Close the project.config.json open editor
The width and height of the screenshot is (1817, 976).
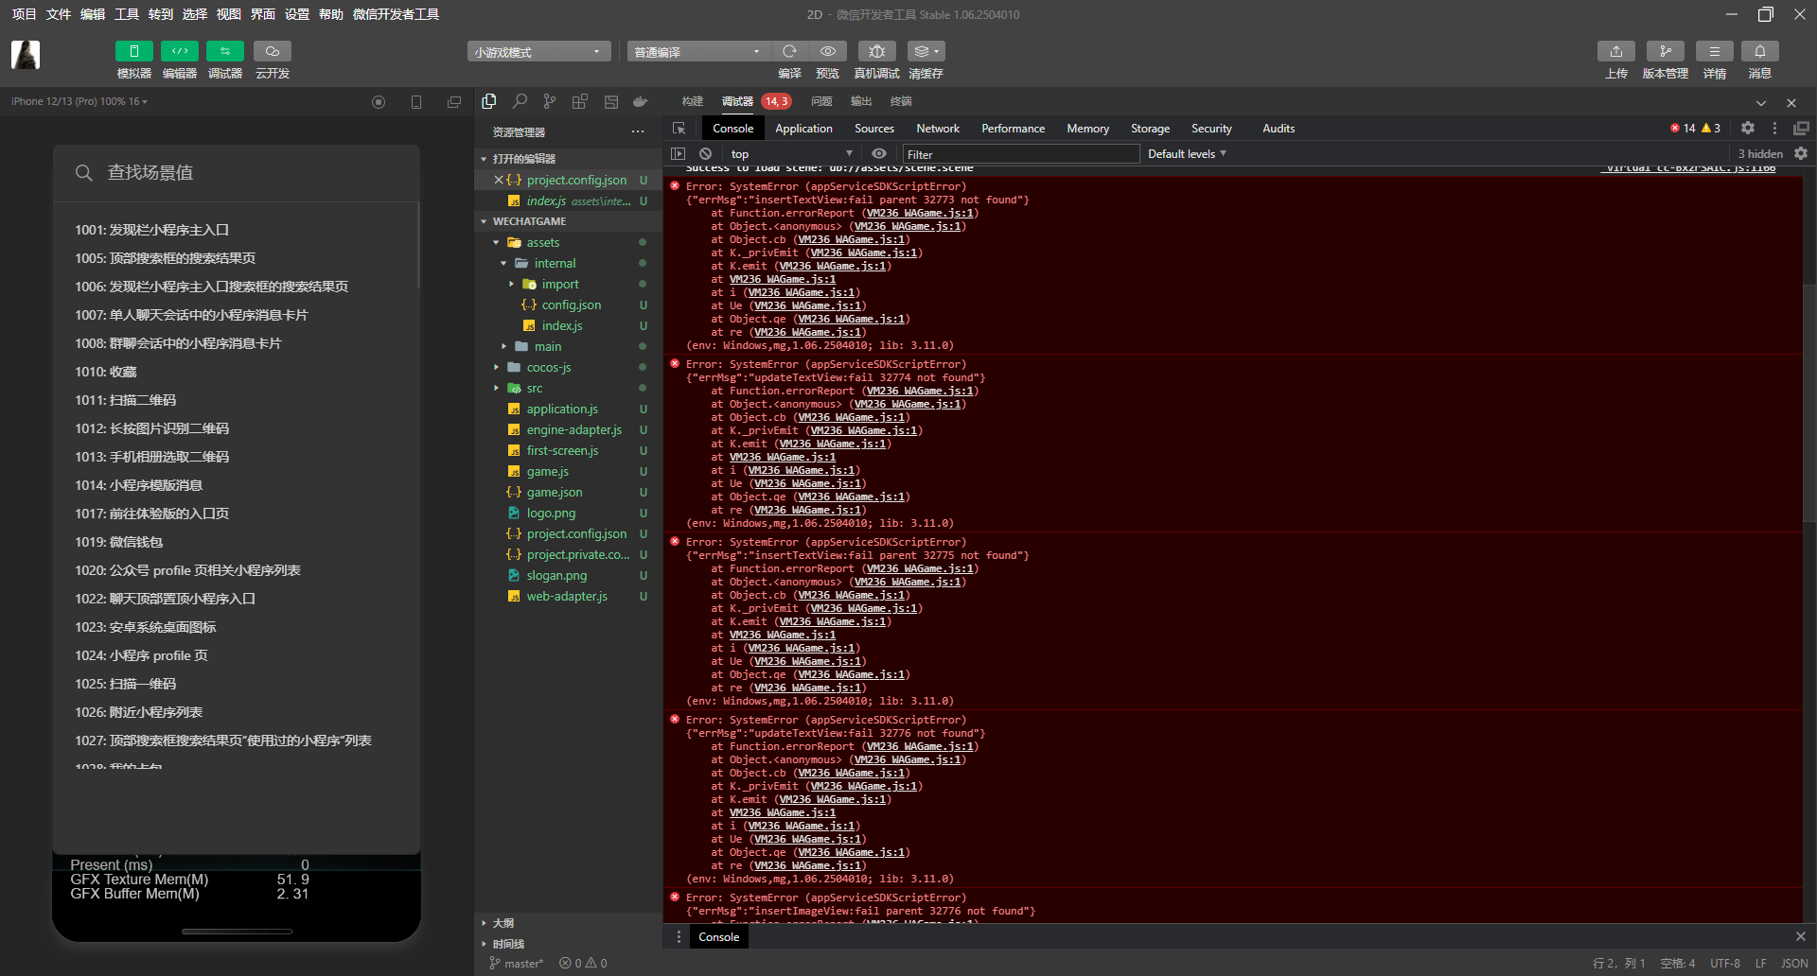click(499, 180)
